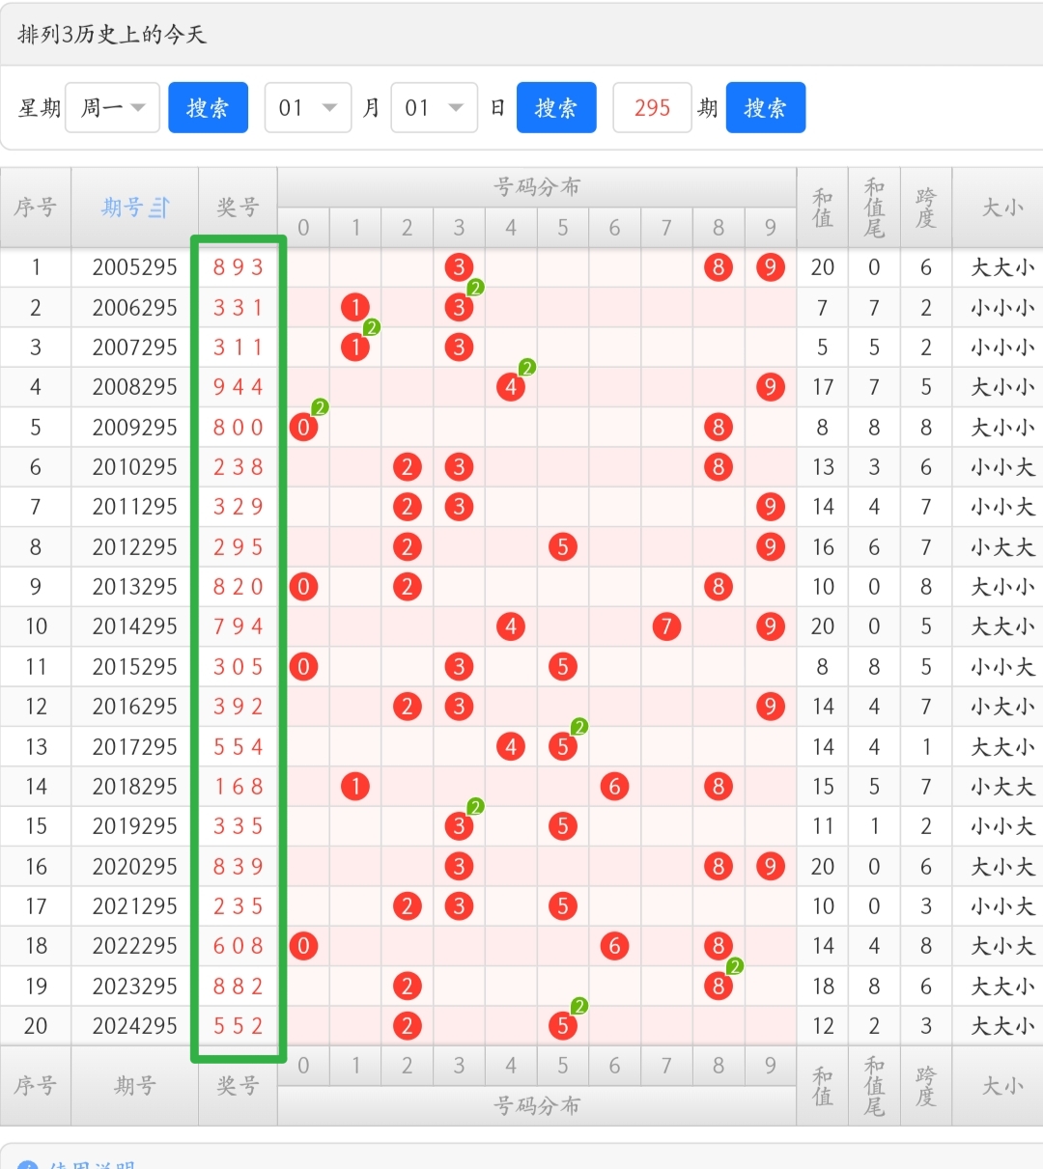Click red ball 0 in row 2015295
Image resolution: width=1043 pixels, height=1169 pixels.
coord(303,667)
